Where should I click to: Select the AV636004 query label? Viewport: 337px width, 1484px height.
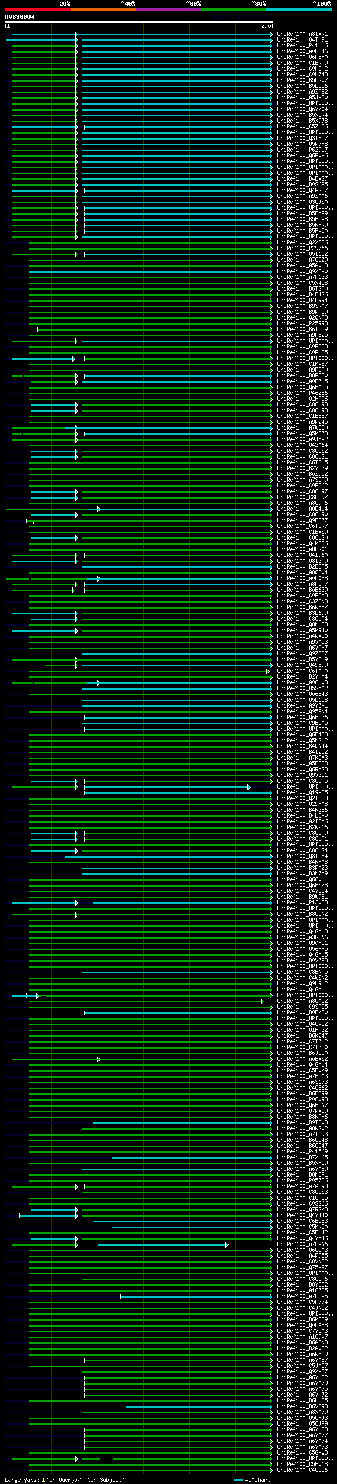click(x=19, y=17)
